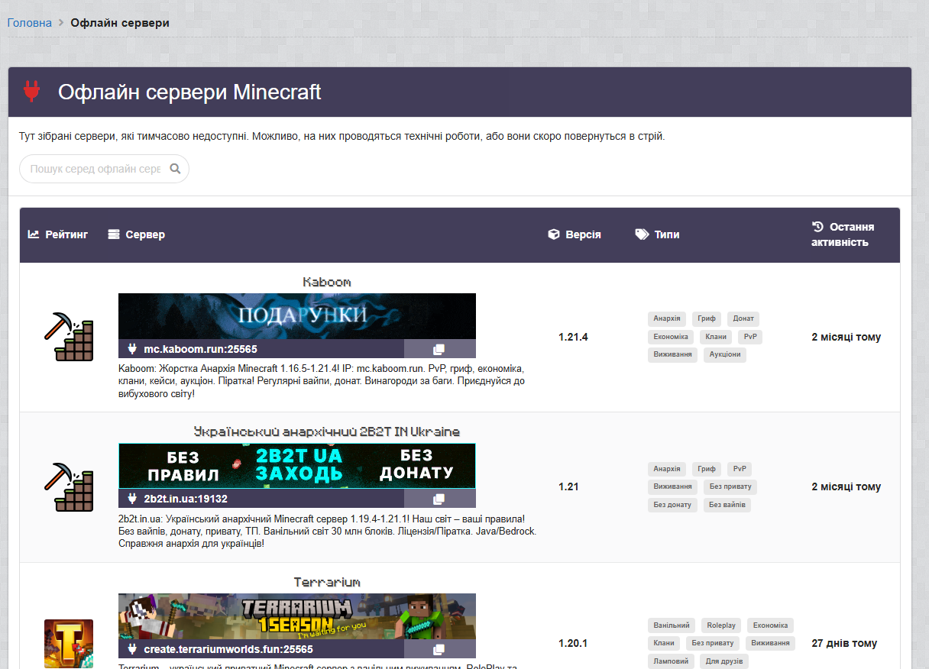Select the Ламповий tag
Screen dimensions: 929x669
pyautogui.click(x=671, y=661)
